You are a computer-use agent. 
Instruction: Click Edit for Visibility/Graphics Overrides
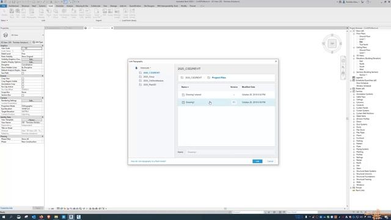click(x=31, y=59)
